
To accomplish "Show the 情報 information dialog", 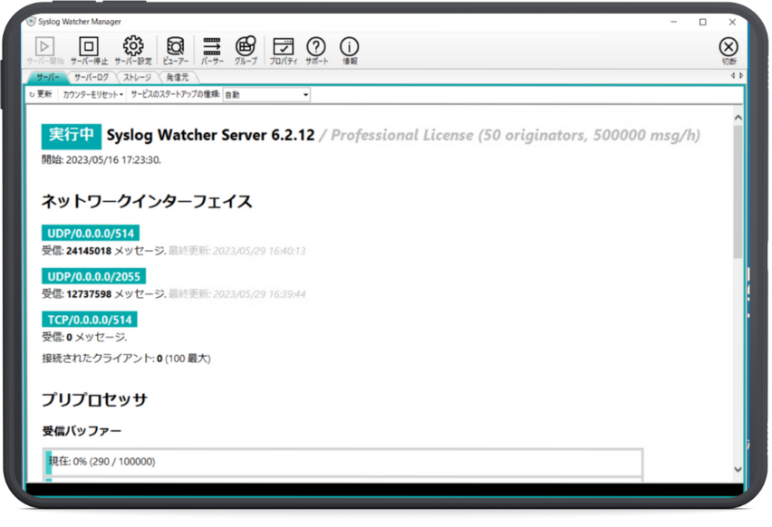I will click(350, 51).
